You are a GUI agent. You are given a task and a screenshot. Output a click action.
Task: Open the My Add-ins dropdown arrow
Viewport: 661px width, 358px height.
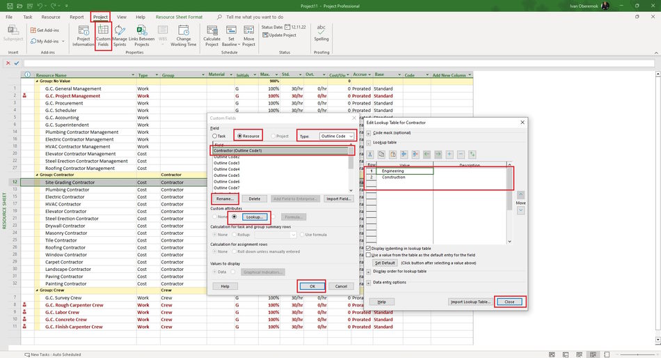[63, 41]
